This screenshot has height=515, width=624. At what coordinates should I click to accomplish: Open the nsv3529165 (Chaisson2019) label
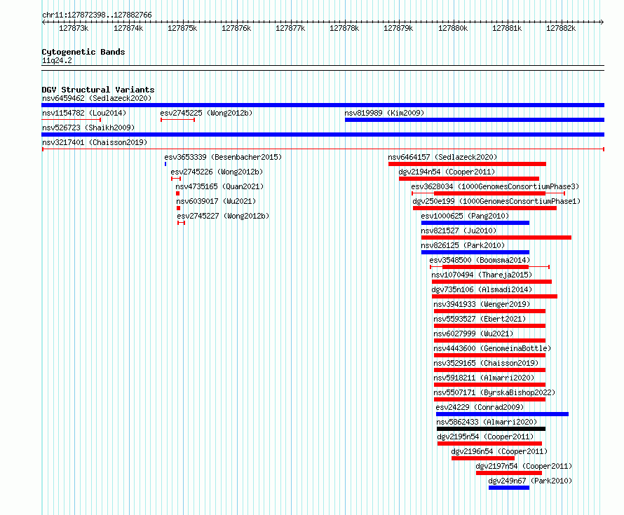tap(486, 363)
